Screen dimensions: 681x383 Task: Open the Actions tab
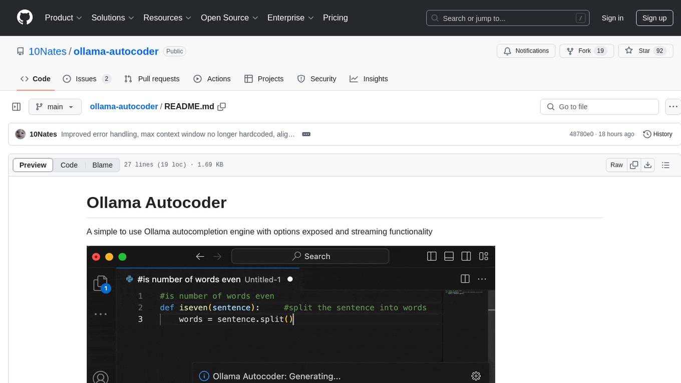click(x=212, y=79)
